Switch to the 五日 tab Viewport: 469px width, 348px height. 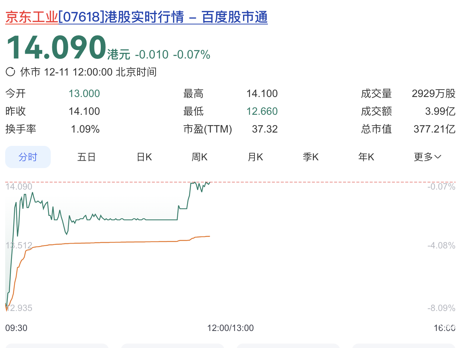click(86, 157)
